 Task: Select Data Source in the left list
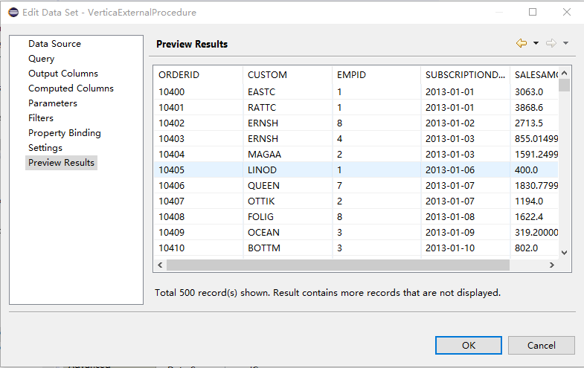pyautogui.click(x=54, y=44)
